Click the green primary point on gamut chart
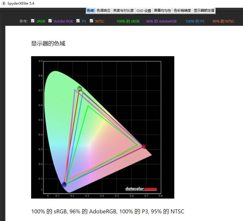This screenshot has width=243, height=221. (79, 88)
